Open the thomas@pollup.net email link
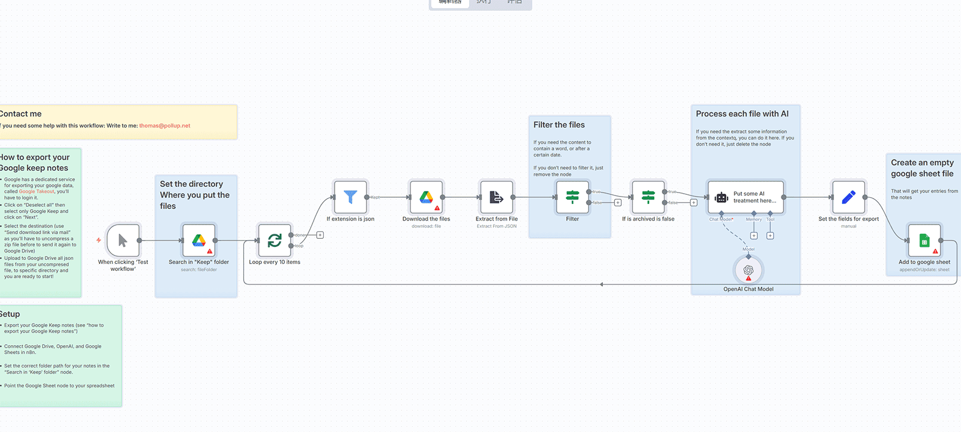Viewport: 961px width, 432px height. pos(165,126)
